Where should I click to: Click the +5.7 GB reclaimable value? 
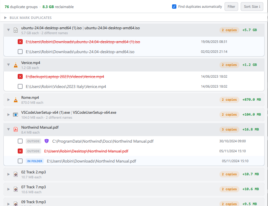tap(250, 30)
